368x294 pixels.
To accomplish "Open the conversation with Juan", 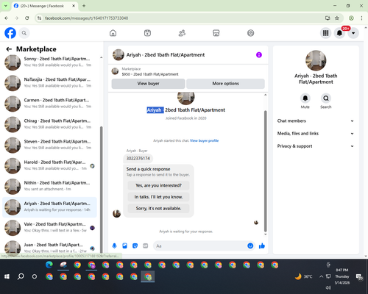I will point(49,248).
